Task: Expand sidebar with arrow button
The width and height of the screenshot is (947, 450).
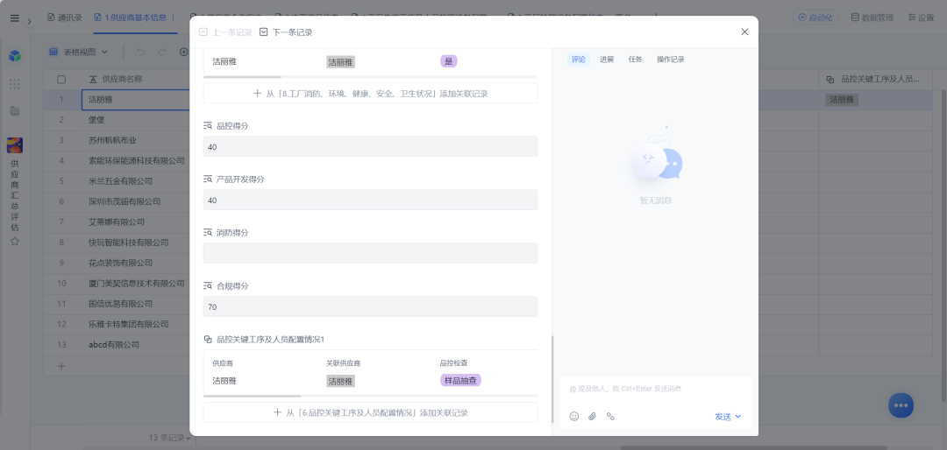Action: (x=29, y=22)
